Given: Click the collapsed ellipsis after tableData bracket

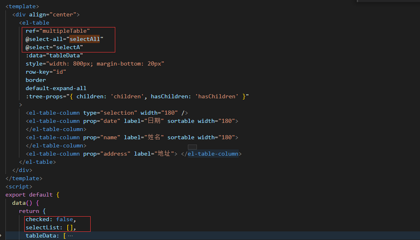Looking at the screenshot, I should tap(70, 236).
